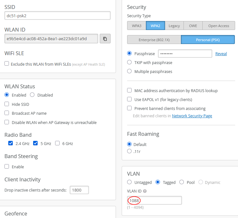Choose TKIP with passphrase option
This screenshot has width=238, height=218.
click(129, 62)
